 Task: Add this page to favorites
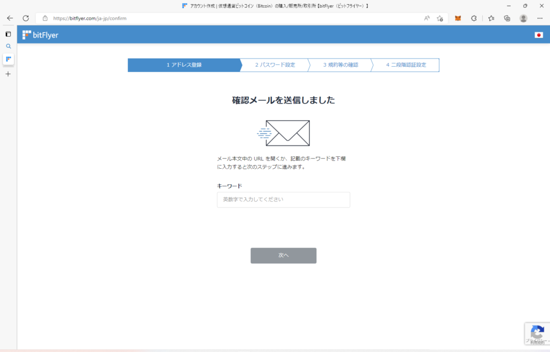tap(440, 18)
